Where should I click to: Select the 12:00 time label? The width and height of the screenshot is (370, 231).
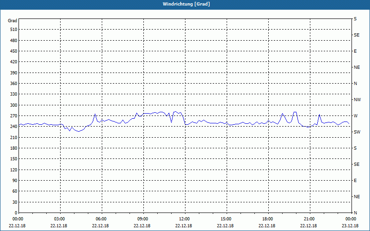184,219
